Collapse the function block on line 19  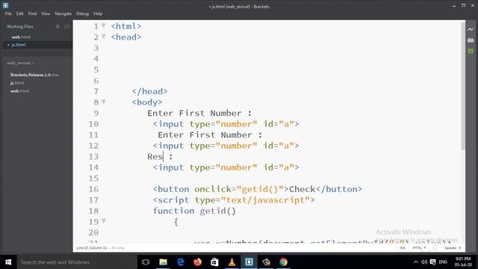(104, 221)
